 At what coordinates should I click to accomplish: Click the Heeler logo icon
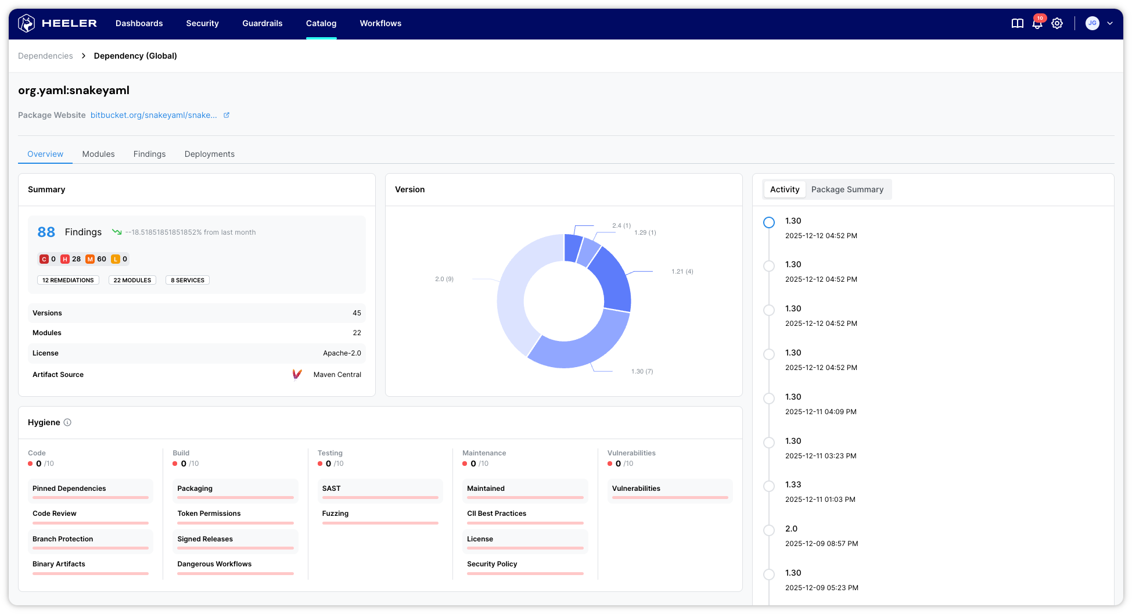pos(27,23)
